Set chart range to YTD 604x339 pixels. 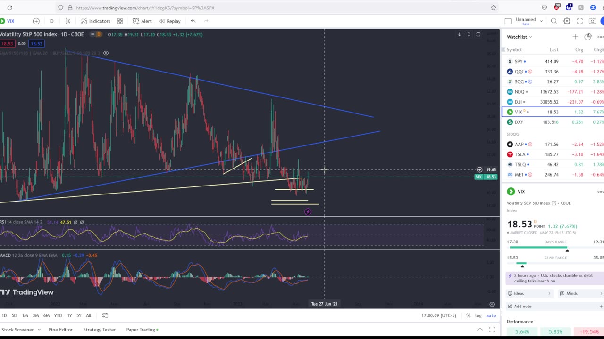coord(58,315)
